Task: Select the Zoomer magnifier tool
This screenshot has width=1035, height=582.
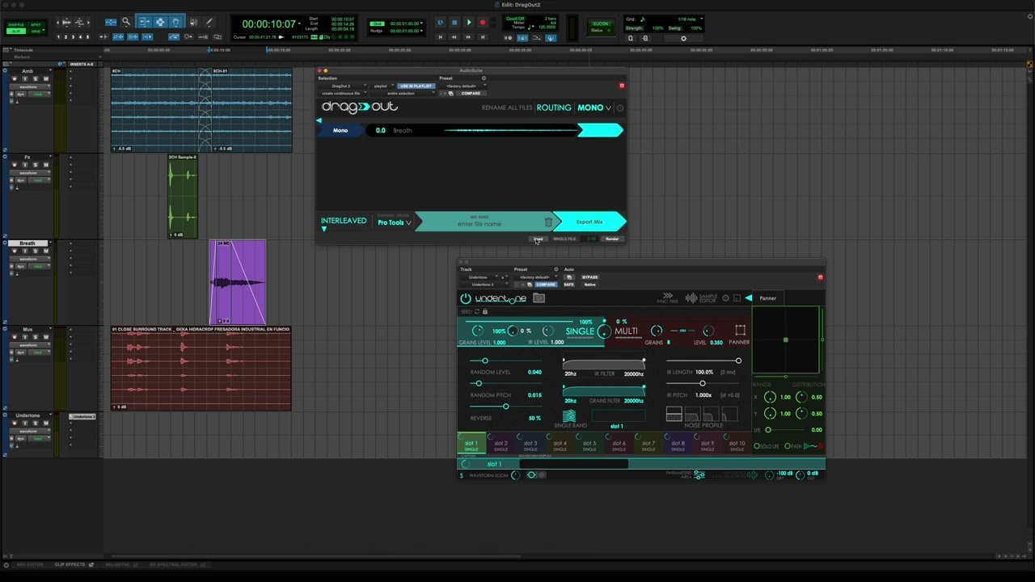Action: (126, 22)
